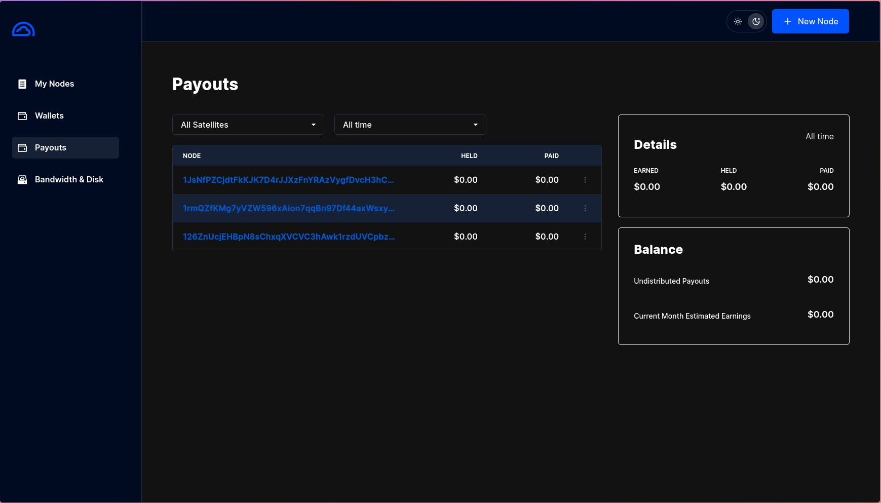Open node link starting with 1JsNfPZC
881x503 pixels.
click(x=288, y=180)
